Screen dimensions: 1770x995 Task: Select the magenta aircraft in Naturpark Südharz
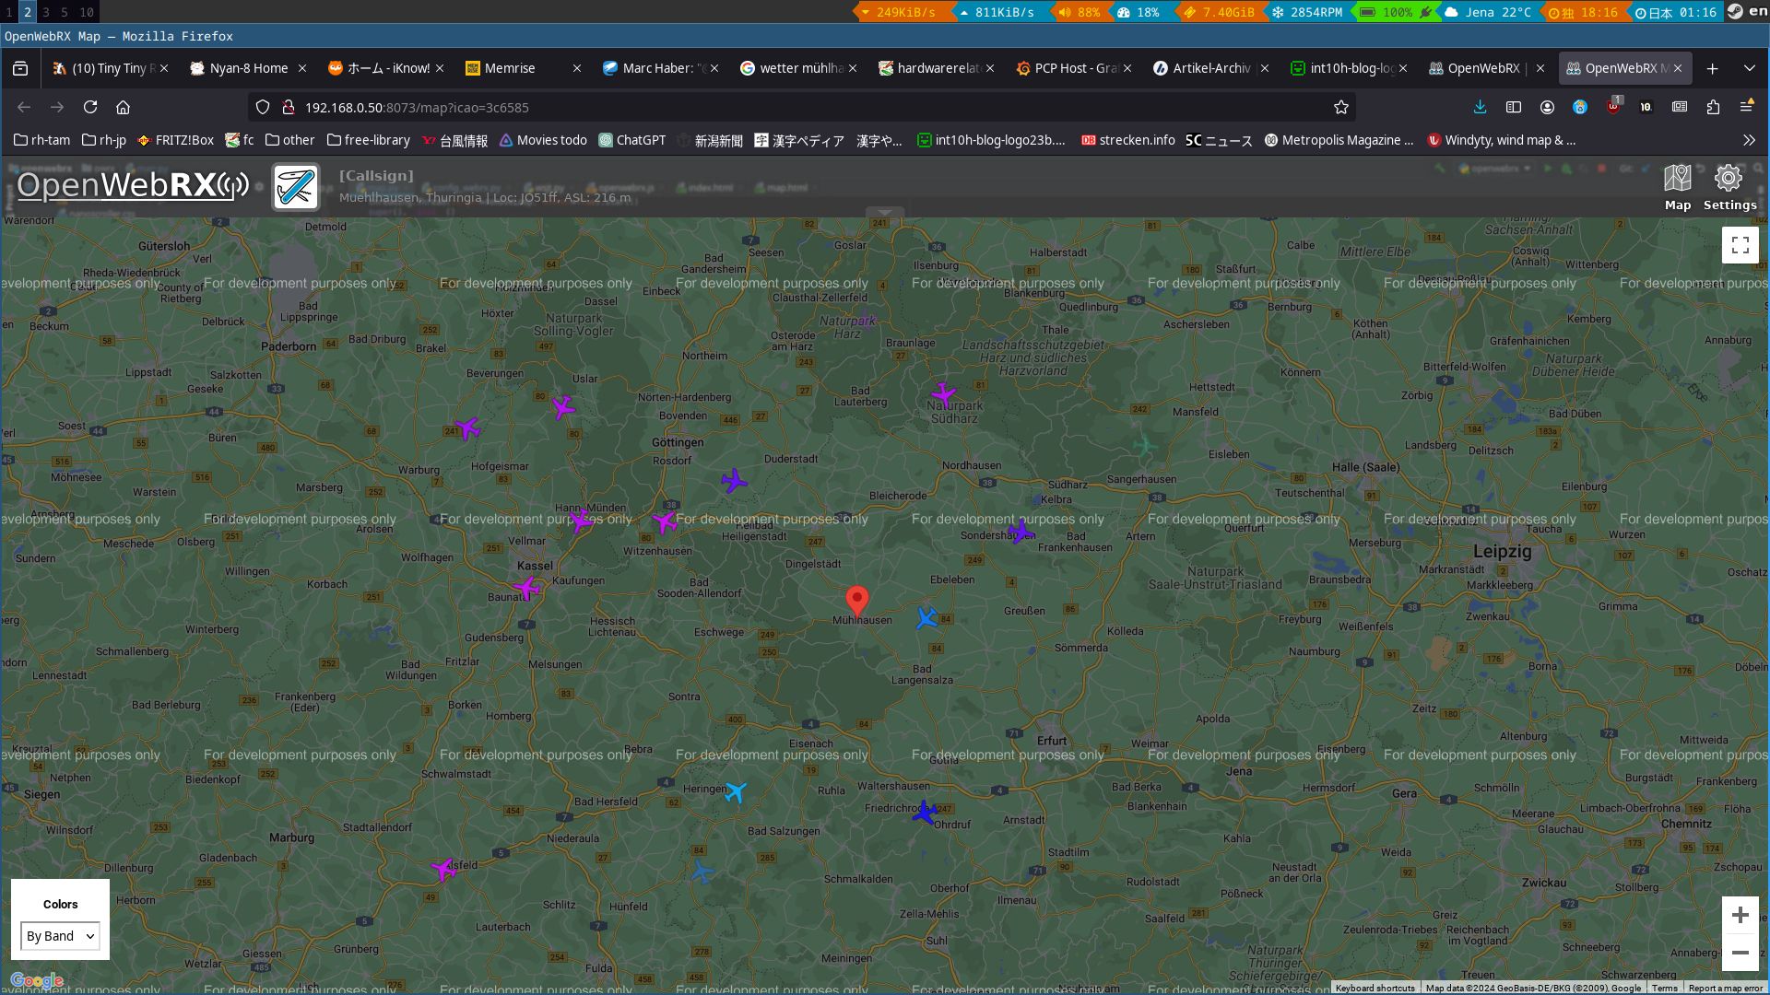point(943,394)
